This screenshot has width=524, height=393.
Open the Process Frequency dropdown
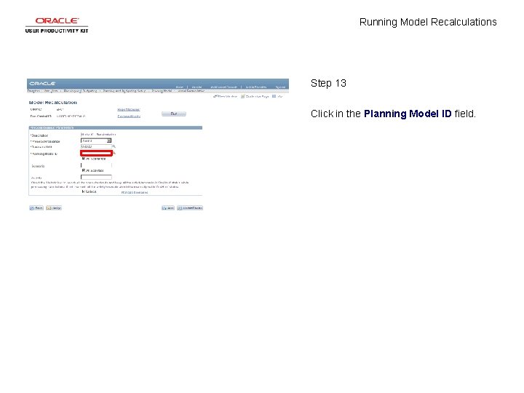(x=96, y=140)
